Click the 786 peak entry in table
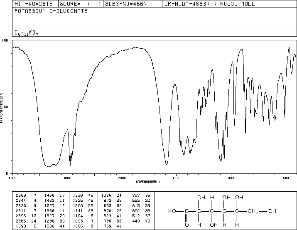 [x=113, y=221]
